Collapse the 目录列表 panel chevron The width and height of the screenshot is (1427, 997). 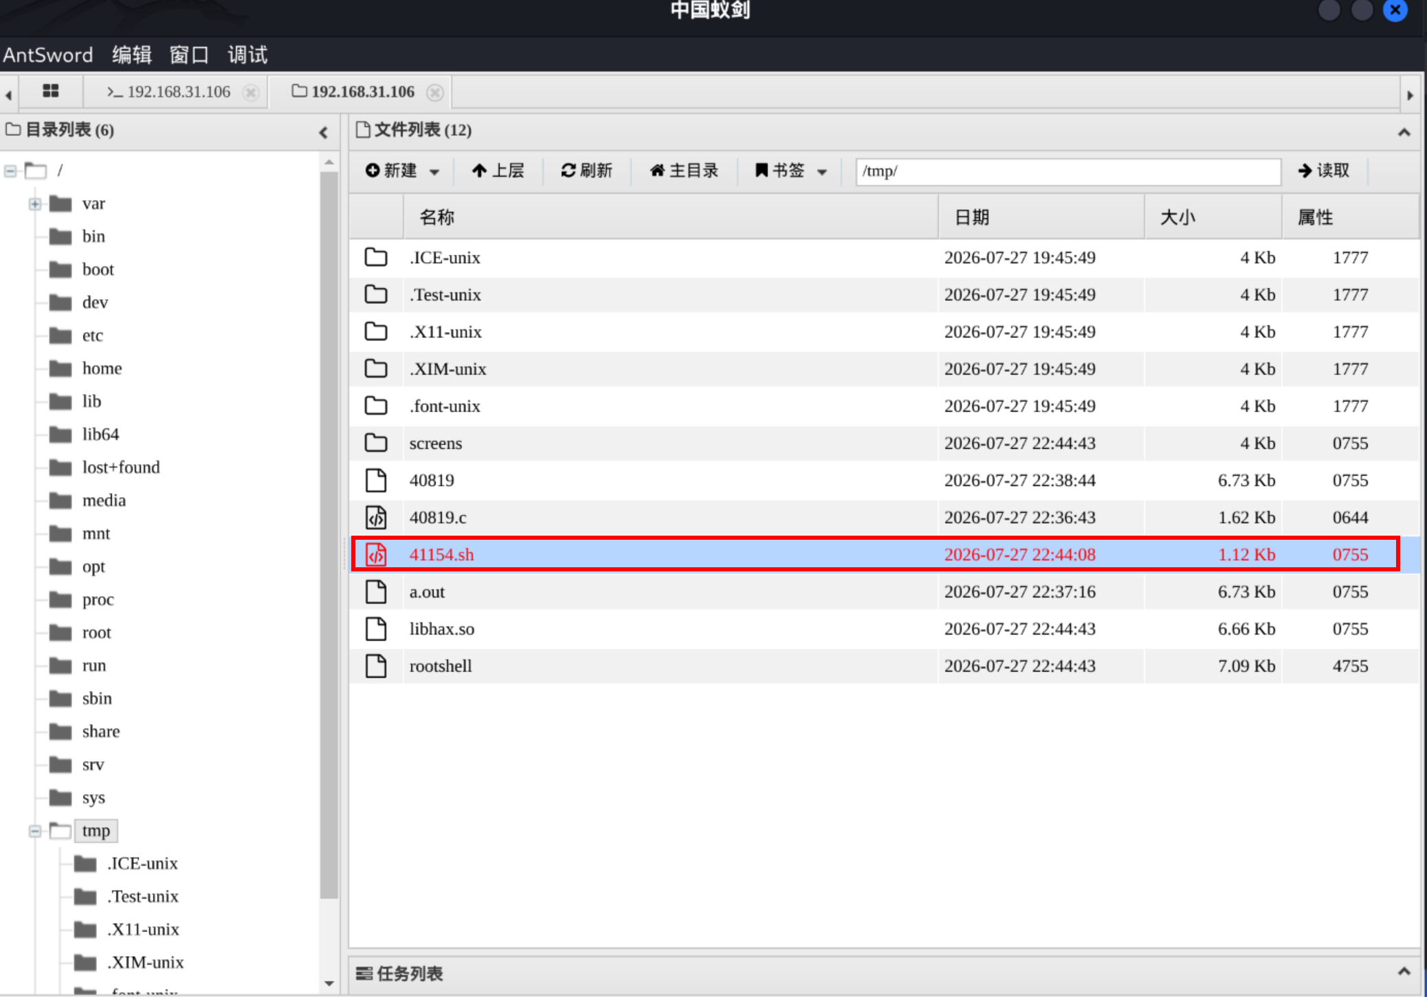pyautogui.click(x=324, y=132)
